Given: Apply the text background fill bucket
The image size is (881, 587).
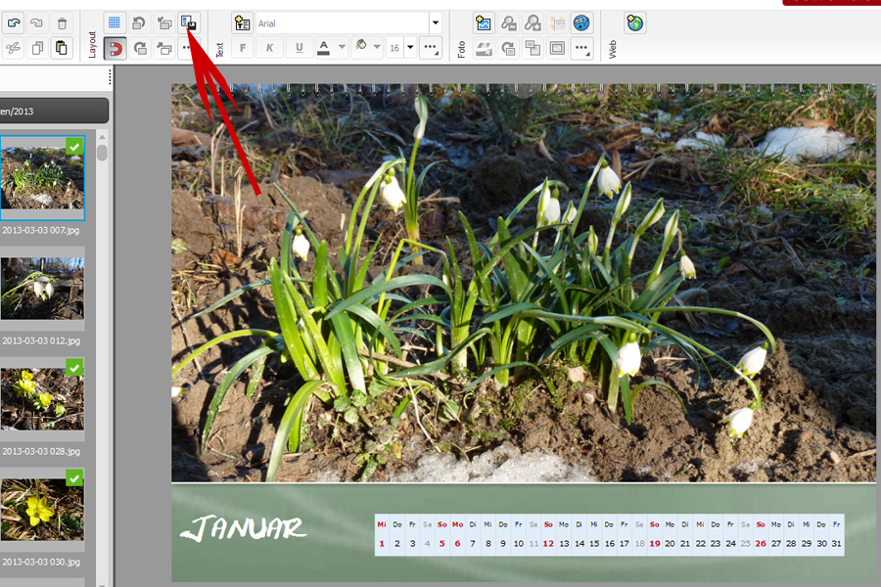Looking at the screenshot, I should 362,46.
